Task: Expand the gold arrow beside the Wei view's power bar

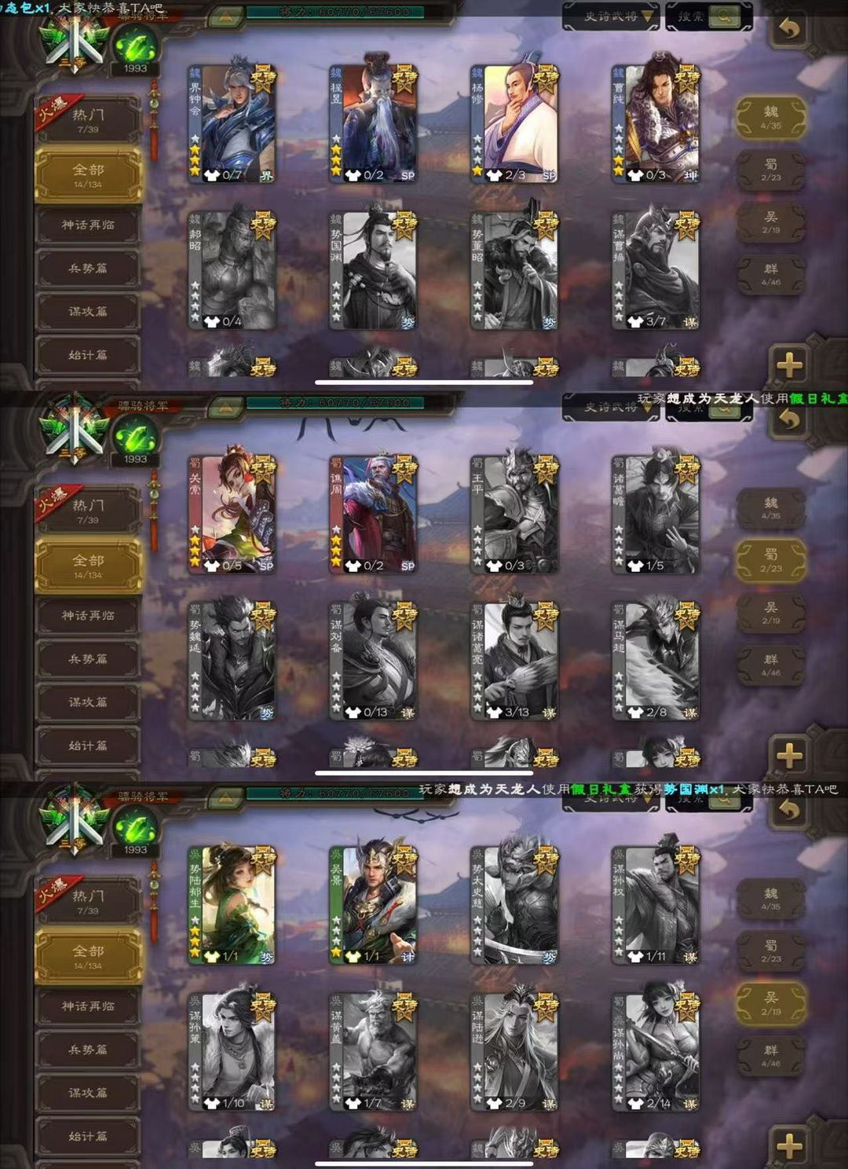Action: (x=225, y=15)
